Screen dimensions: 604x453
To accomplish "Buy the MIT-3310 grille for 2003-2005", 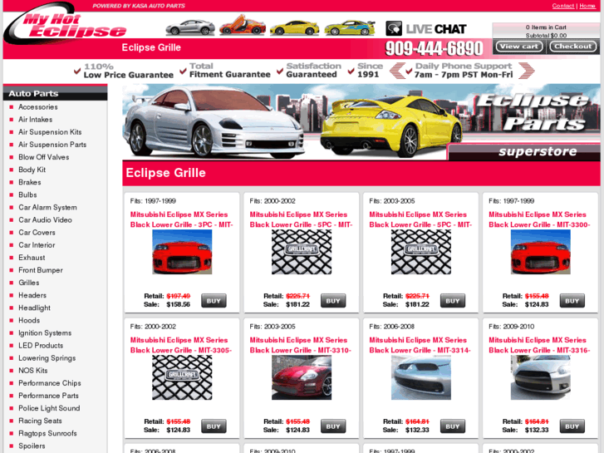I will (x=333, y=426).
